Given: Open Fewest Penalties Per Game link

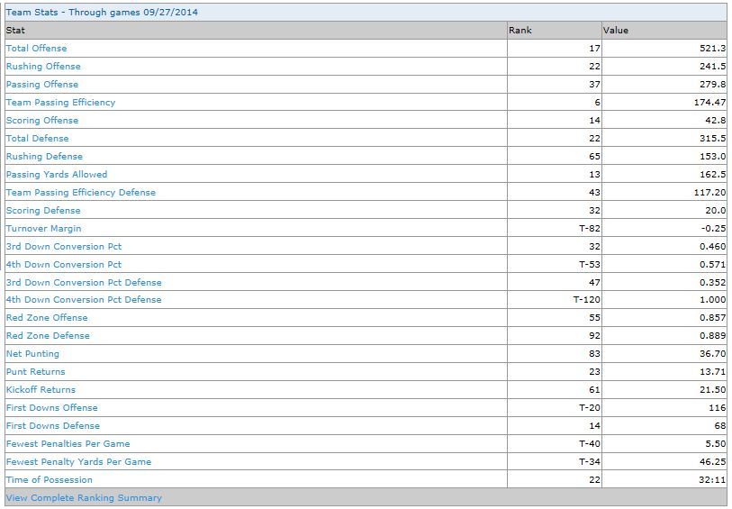Looking at the screenshot, I should tap(68, 443).
